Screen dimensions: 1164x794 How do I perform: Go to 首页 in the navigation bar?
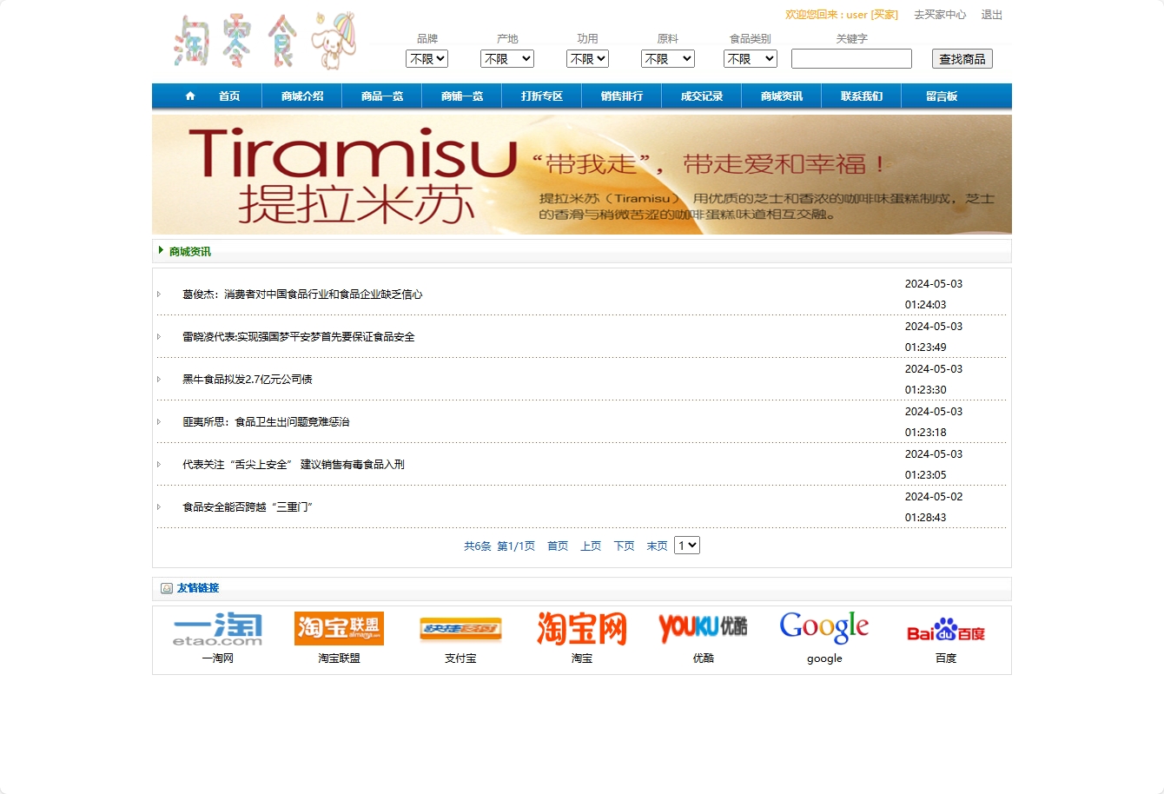[229, 96]
